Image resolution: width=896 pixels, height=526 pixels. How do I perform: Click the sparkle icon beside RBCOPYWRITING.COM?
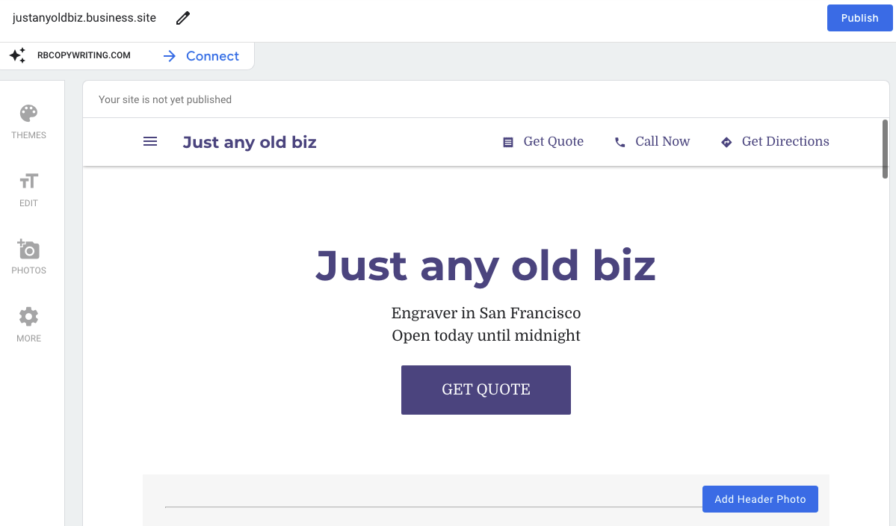(18, 55)
